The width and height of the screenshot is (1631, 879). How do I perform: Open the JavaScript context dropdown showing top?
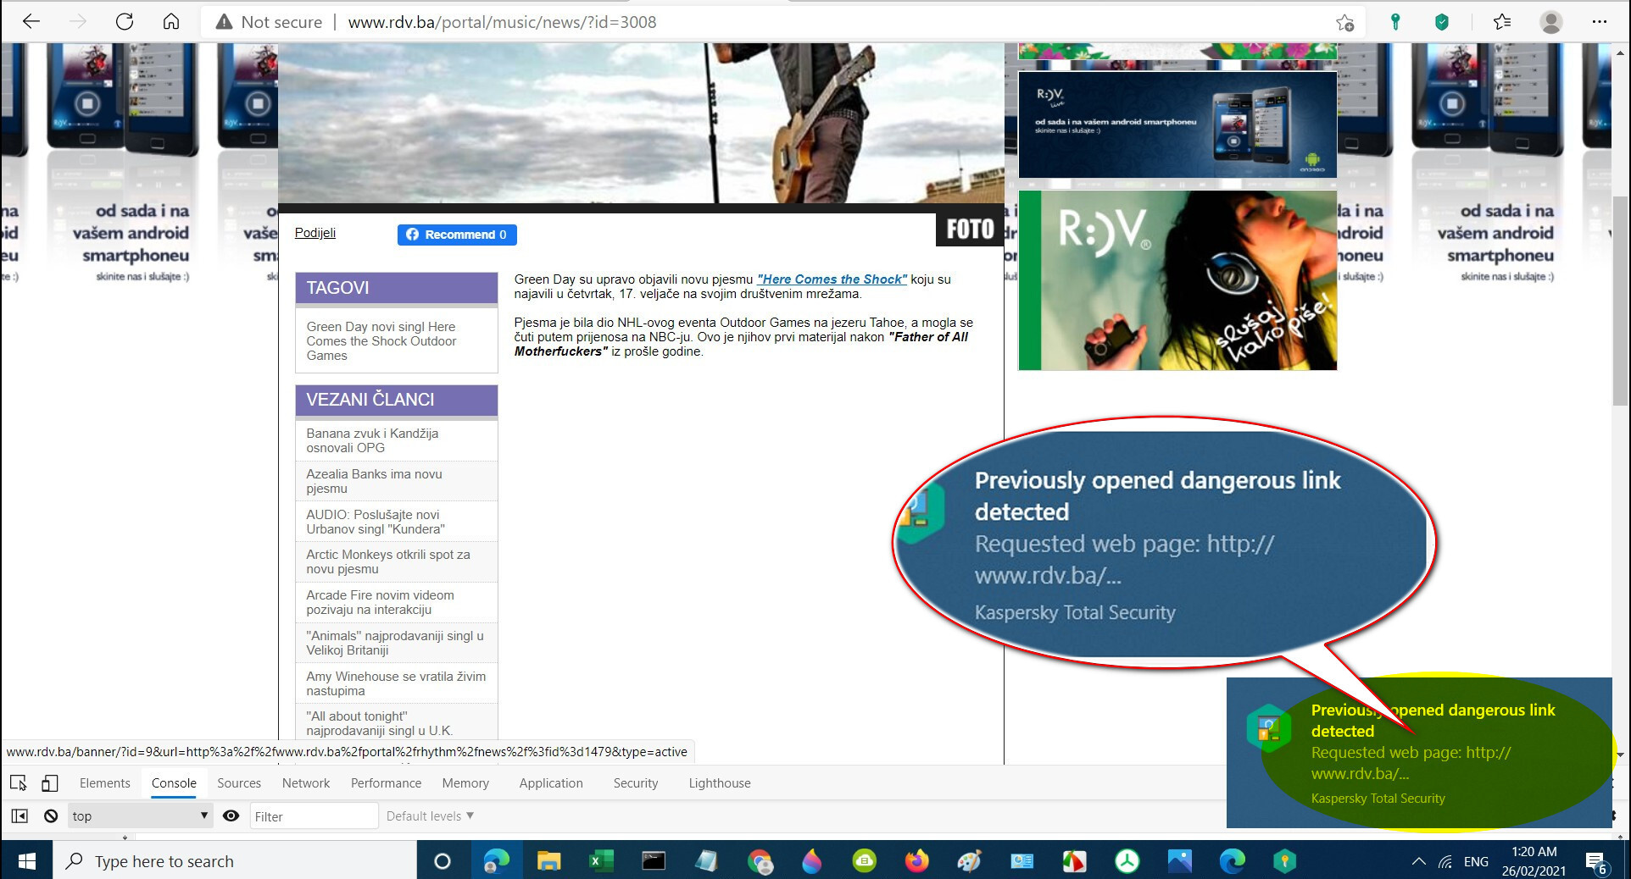tap(140, 816)
